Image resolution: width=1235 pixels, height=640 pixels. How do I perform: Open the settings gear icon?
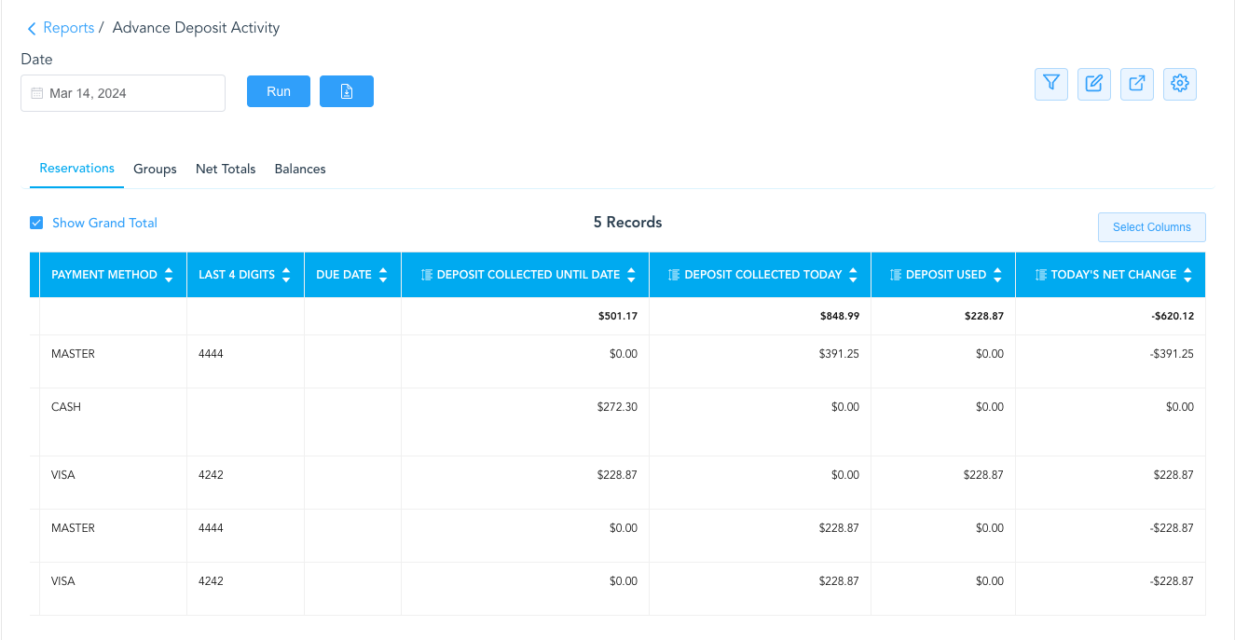click(x=1180, y=83)
